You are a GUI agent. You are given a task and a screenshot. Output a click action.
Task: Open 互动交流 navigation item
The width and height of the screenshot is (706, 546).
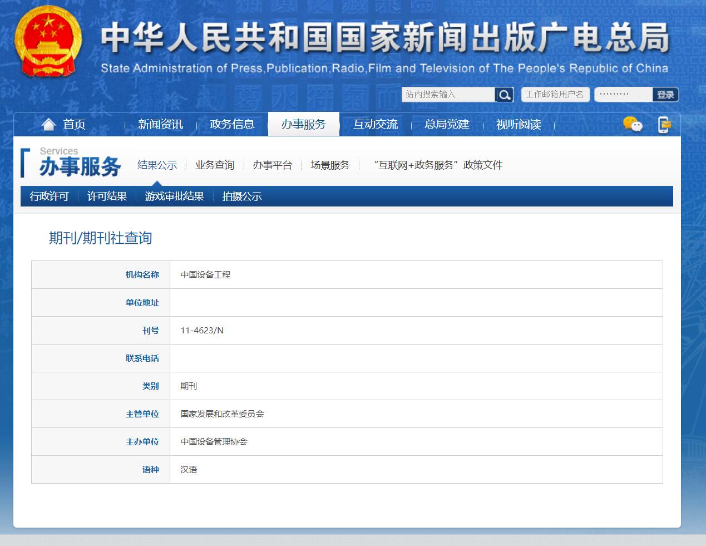(376, 124)
